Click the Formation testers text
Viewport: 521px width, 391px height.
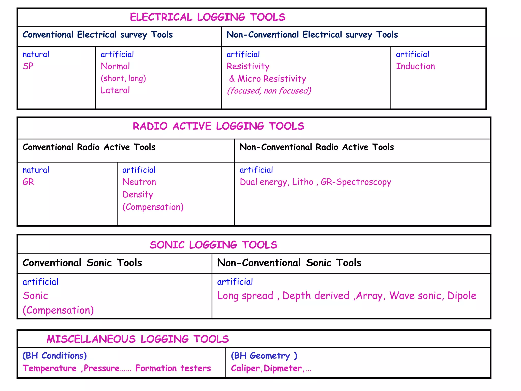[173, 368]
